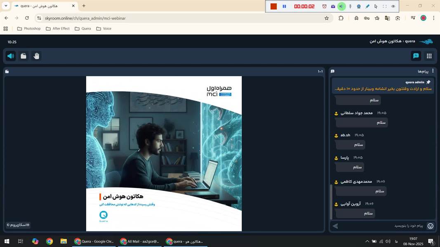Open the Quera bookmarks folder
440x247 pixels.
(83, 28)
